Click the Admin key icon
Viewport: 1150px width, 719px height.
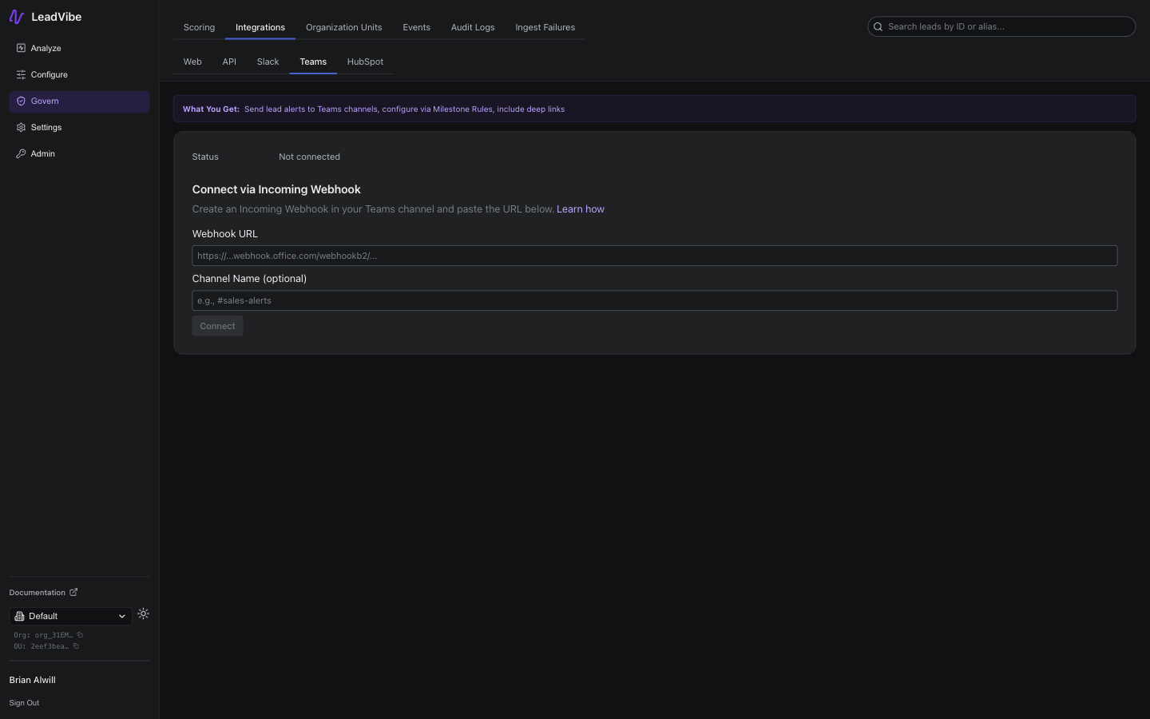(21, 153)
